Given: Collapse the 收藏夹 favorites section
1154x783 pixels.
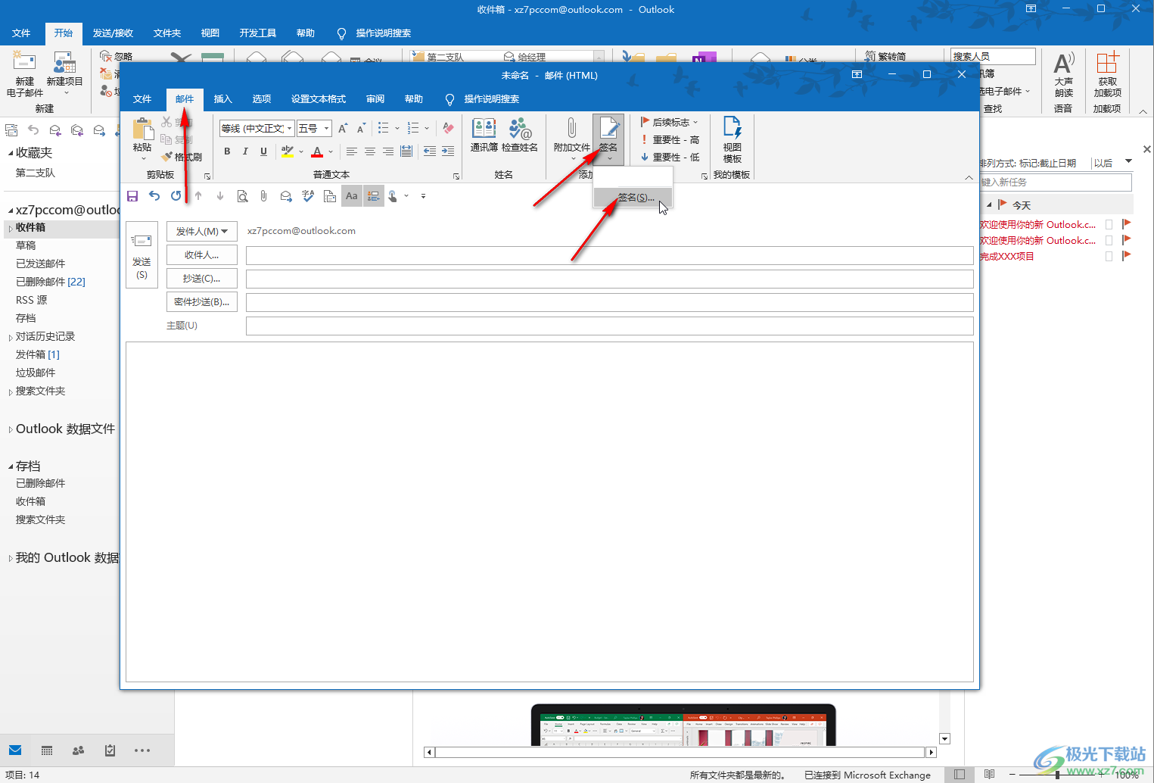Looking at the screenshot, I should pos(11,153).
